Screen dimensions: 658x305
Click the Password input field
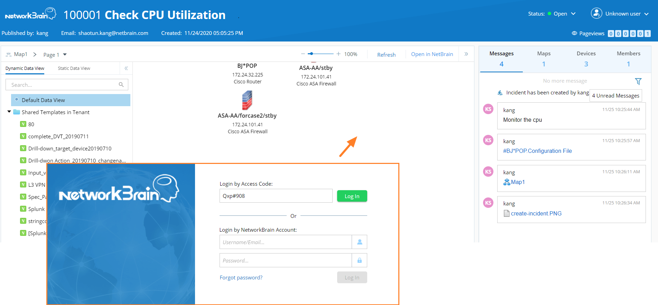click(286, 260)
